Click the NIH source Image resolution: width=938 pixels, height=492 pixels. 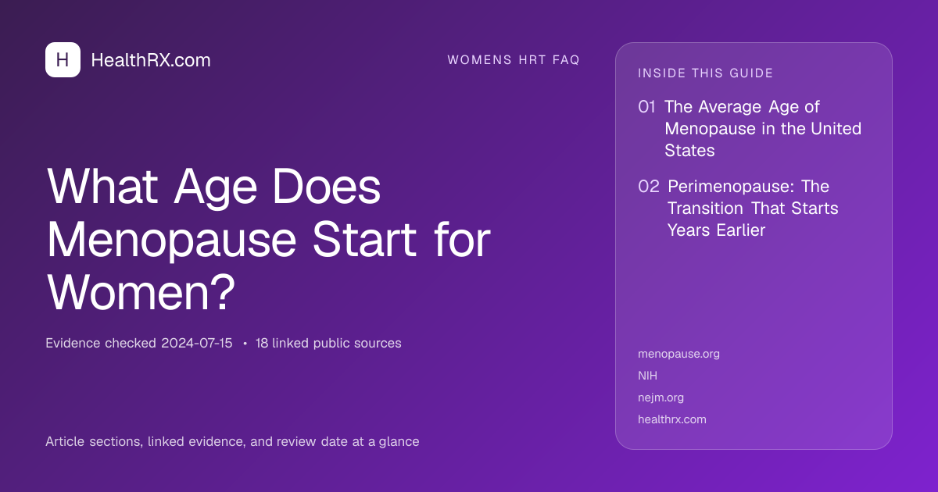(647, 376)
